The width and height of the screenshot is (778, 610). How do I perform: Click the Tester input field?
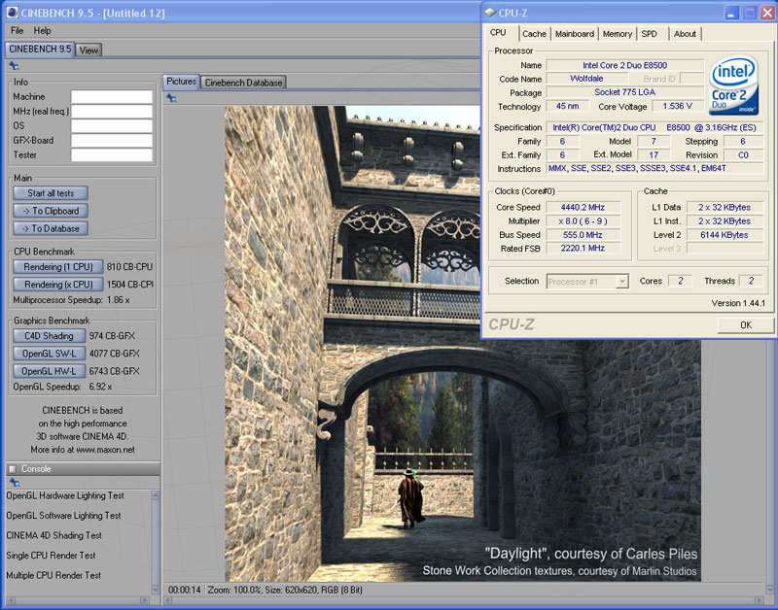click(x=112, y=155)
